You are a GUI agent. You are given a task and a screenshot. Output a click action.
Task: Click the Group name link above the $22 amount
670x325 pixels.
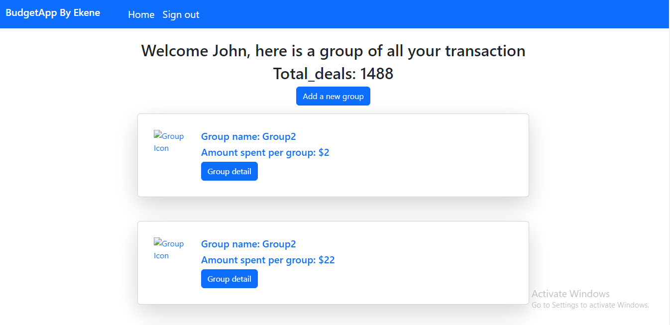[x=248, y=244]
